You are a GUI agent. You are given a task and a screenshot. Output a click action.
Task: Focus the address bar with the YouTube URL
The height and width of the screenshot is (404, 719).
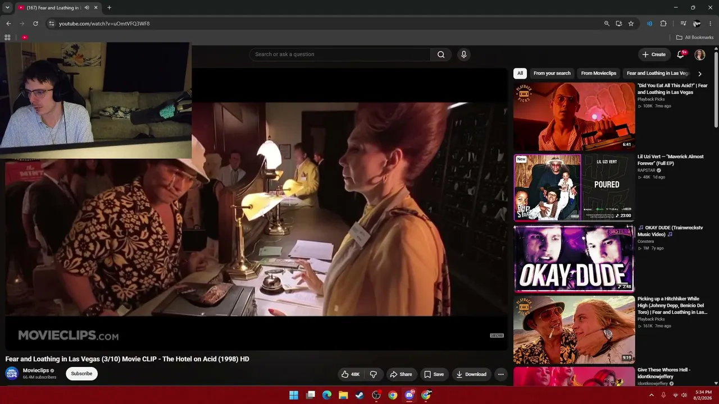click(326, 24)
